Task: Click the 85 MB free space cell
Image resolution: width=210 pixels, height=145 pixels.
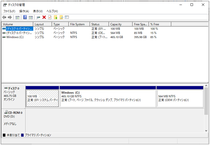Action: (x=138, y=33)
